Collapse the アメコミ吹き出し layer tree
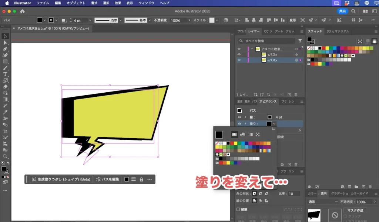 pos(252,49)
